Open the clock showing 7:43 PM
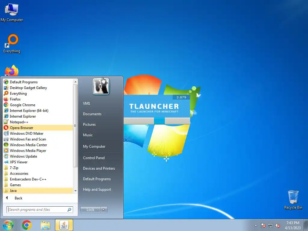The width and height of the screenshot is (308, 231). [293, 225]
